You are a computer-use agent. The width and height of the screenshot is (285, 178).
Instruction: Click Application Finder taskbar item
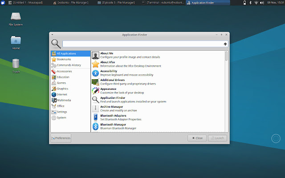click(208, 3)
